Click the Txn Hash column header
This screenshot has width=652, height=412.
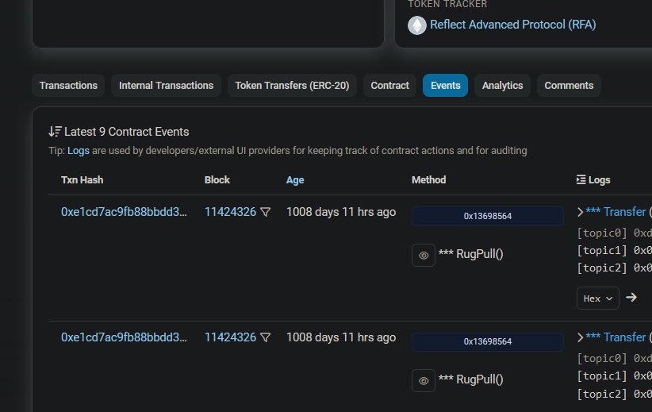coord(82,180)
